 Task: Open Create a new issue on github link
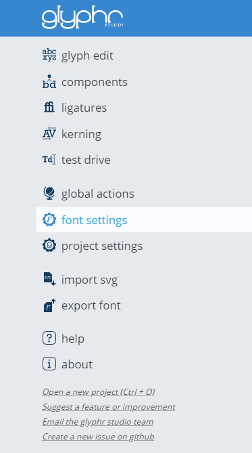[x=99, y=437]
